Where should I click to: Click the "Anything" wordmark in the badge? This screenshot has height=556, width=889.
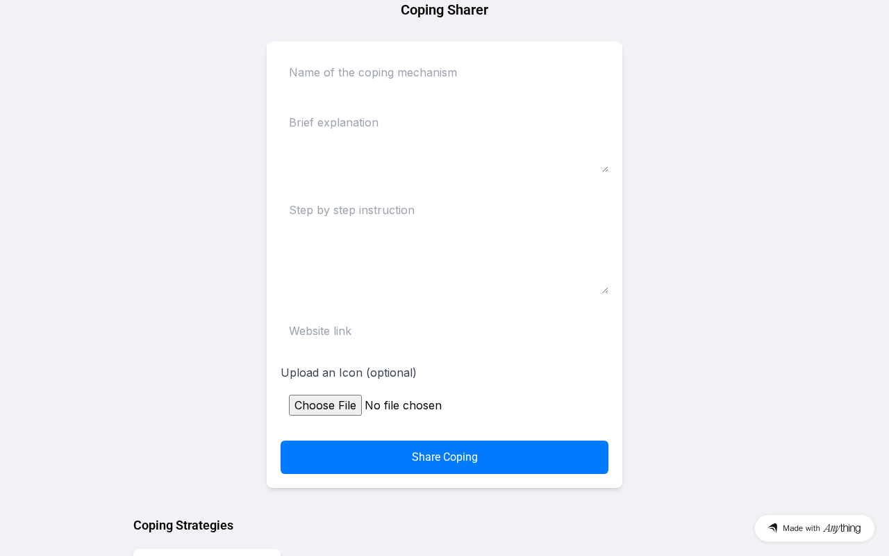(842, 528)
